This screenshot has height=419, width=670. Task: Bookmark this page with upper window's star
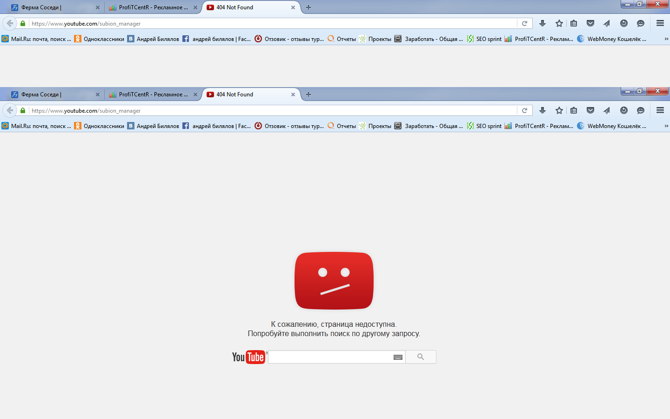tap(559, 23)
